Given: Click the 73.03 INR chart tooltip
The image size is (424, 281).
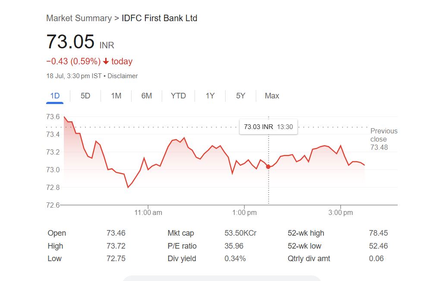Looking at the screenshot, I should click(268, 127).
